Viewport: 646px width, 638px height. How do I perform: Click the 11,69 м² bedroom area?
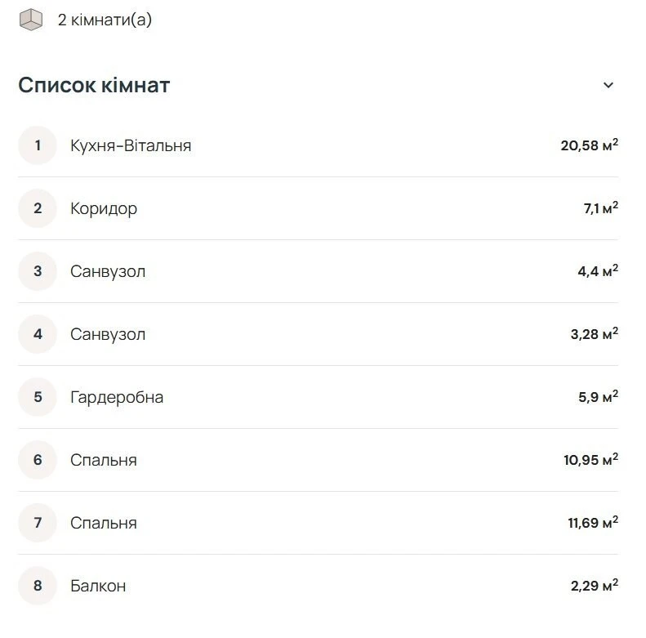point(593,523)
